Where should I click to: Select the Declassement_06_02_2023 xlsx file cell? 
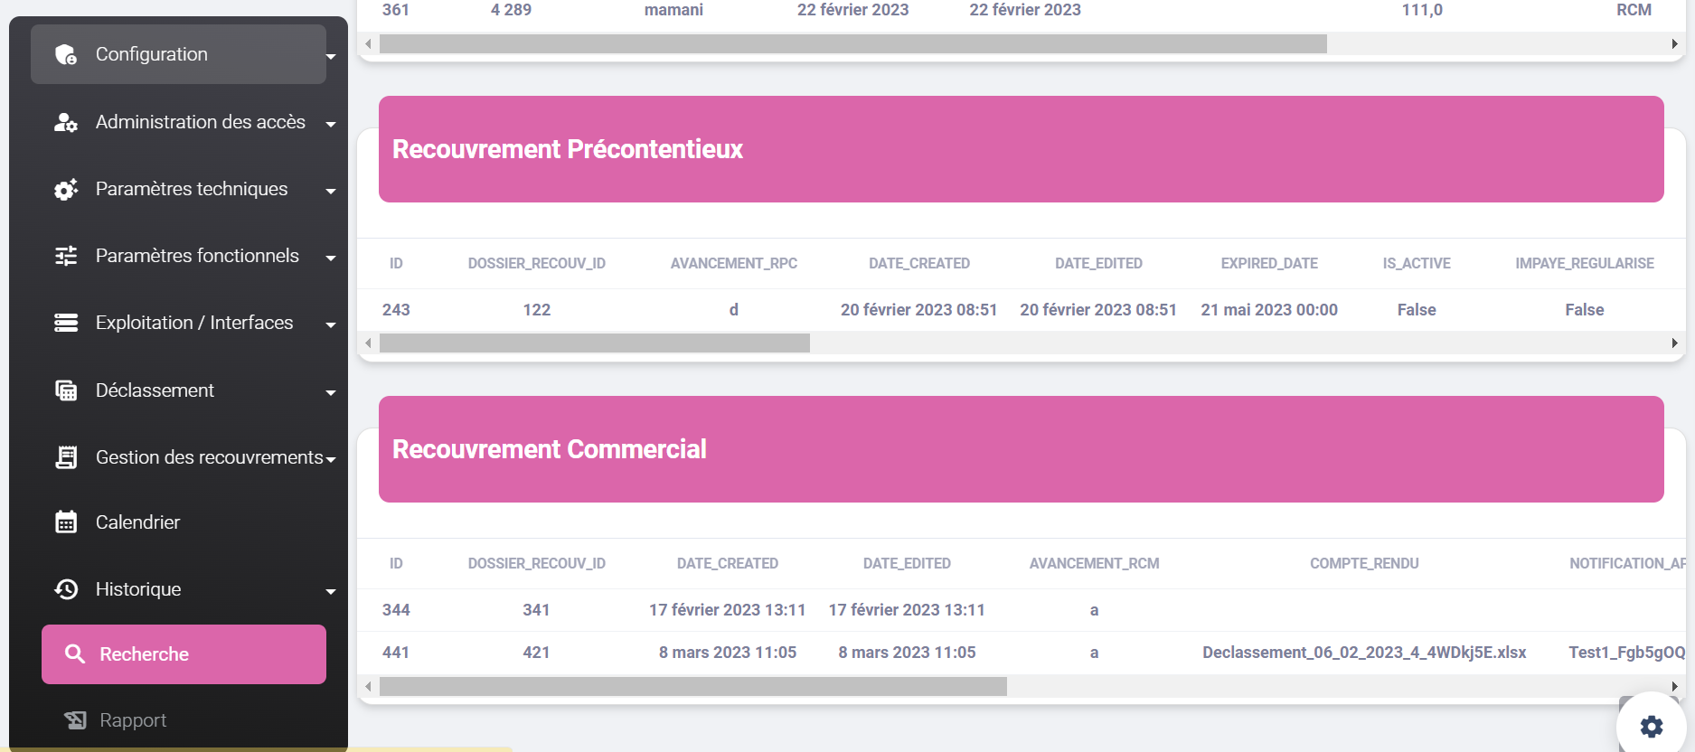1363,653
